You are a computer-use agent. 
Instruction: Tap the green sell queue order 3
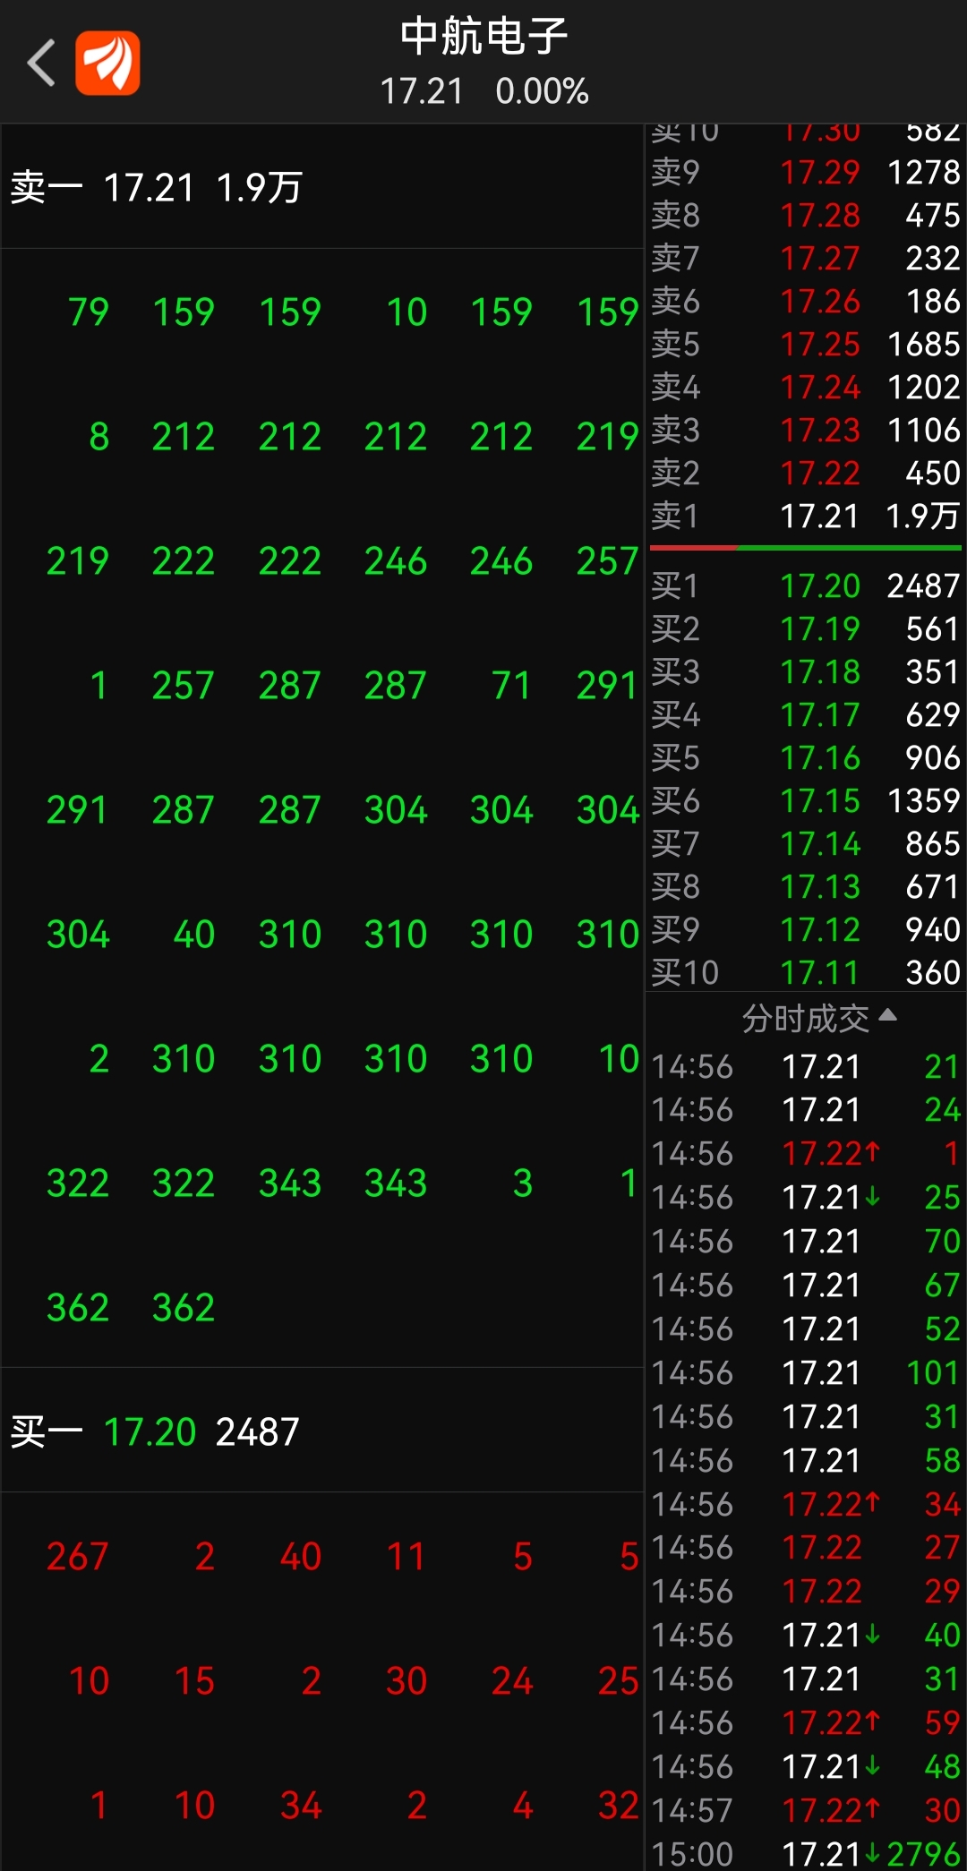coord(523,1183)
